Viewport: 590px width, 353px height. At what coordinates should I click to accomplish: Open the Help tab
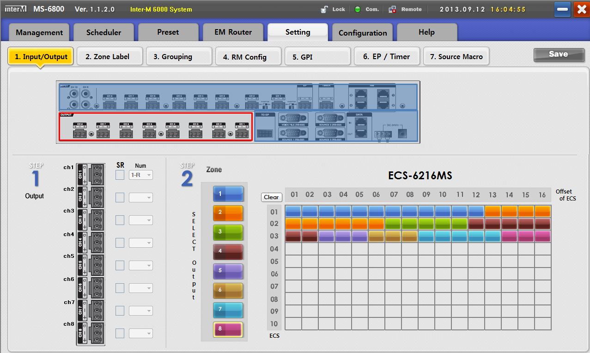pos(427,33)
